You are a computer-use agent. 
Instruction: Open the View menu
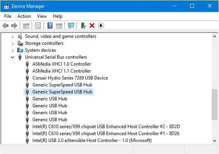[42, 16]
